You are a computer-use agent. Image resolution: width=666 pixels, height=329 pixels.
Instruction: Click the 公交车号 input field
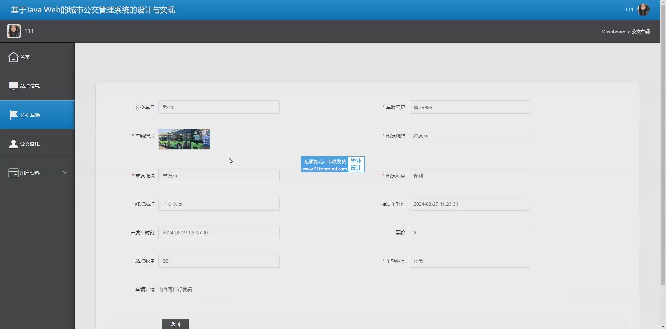219,107
